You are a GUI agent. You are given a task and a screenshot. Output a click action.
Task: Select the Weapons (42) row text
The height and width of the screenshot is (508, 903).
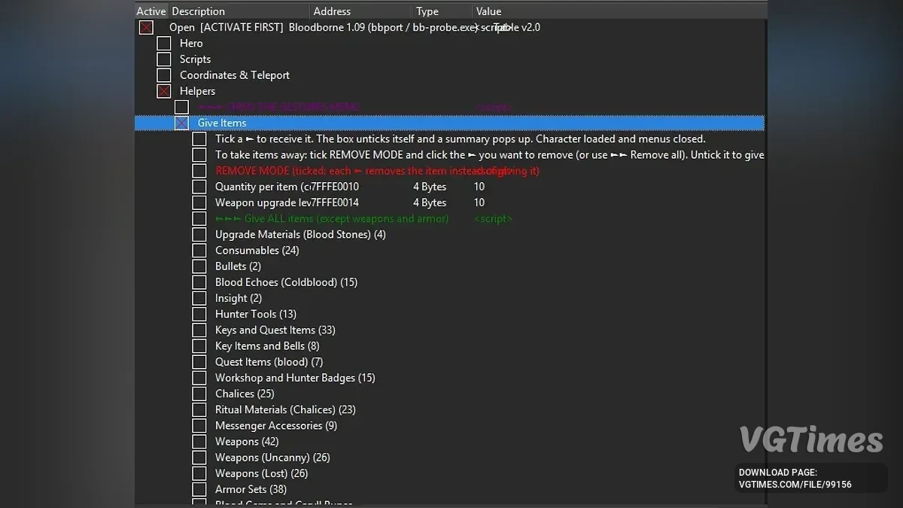[247, 442]
